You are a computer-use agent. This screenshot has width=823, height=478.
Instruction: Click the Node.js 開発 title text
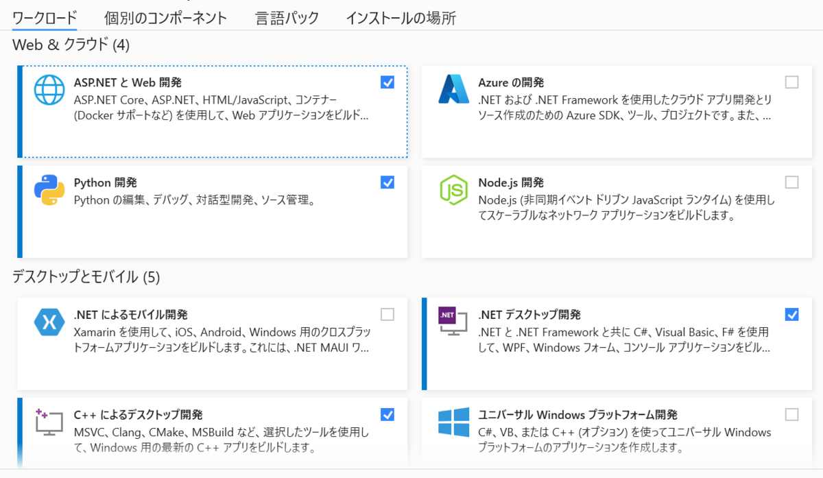[x=511, y=183]
